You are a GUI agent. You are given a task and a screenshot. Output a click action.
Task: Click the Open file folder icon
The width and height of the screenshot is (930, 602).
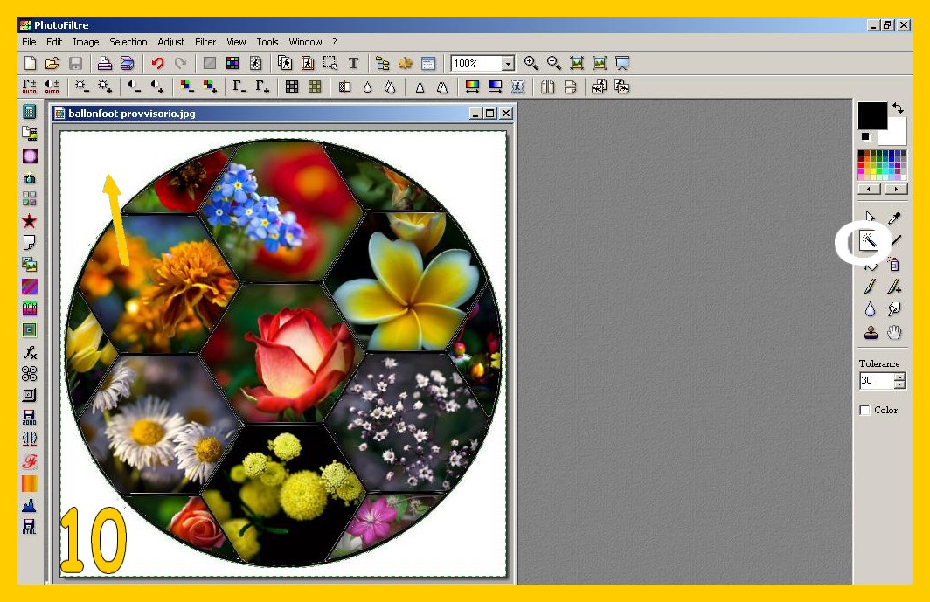(52, 63)
